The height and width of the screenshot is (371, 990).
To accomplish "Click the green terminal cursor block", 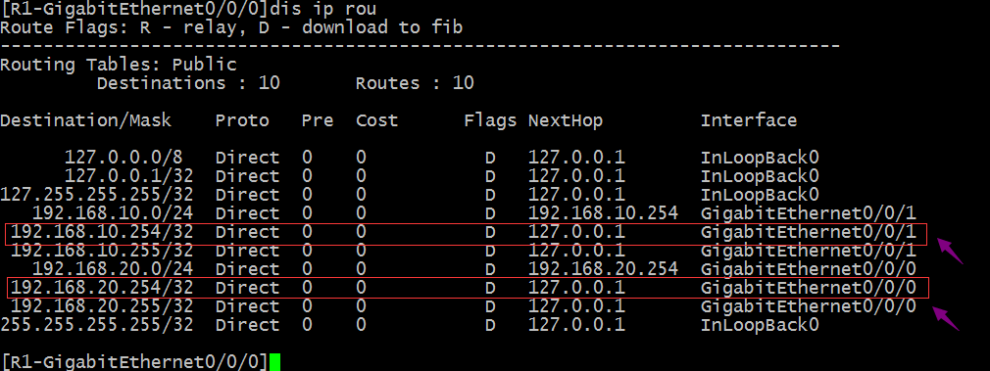I will point(274,362).
